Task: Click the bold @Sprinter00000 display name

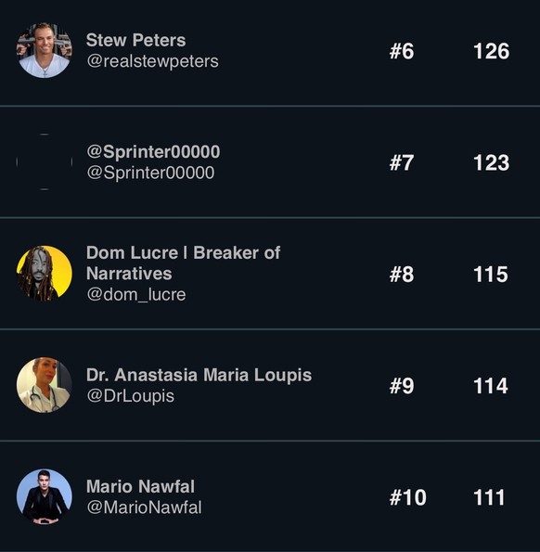Action: tap(153, 152)
